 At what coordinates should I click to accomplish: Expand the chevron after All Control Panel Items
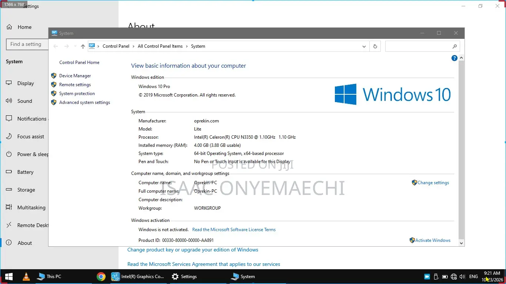[x=187, y=46]
